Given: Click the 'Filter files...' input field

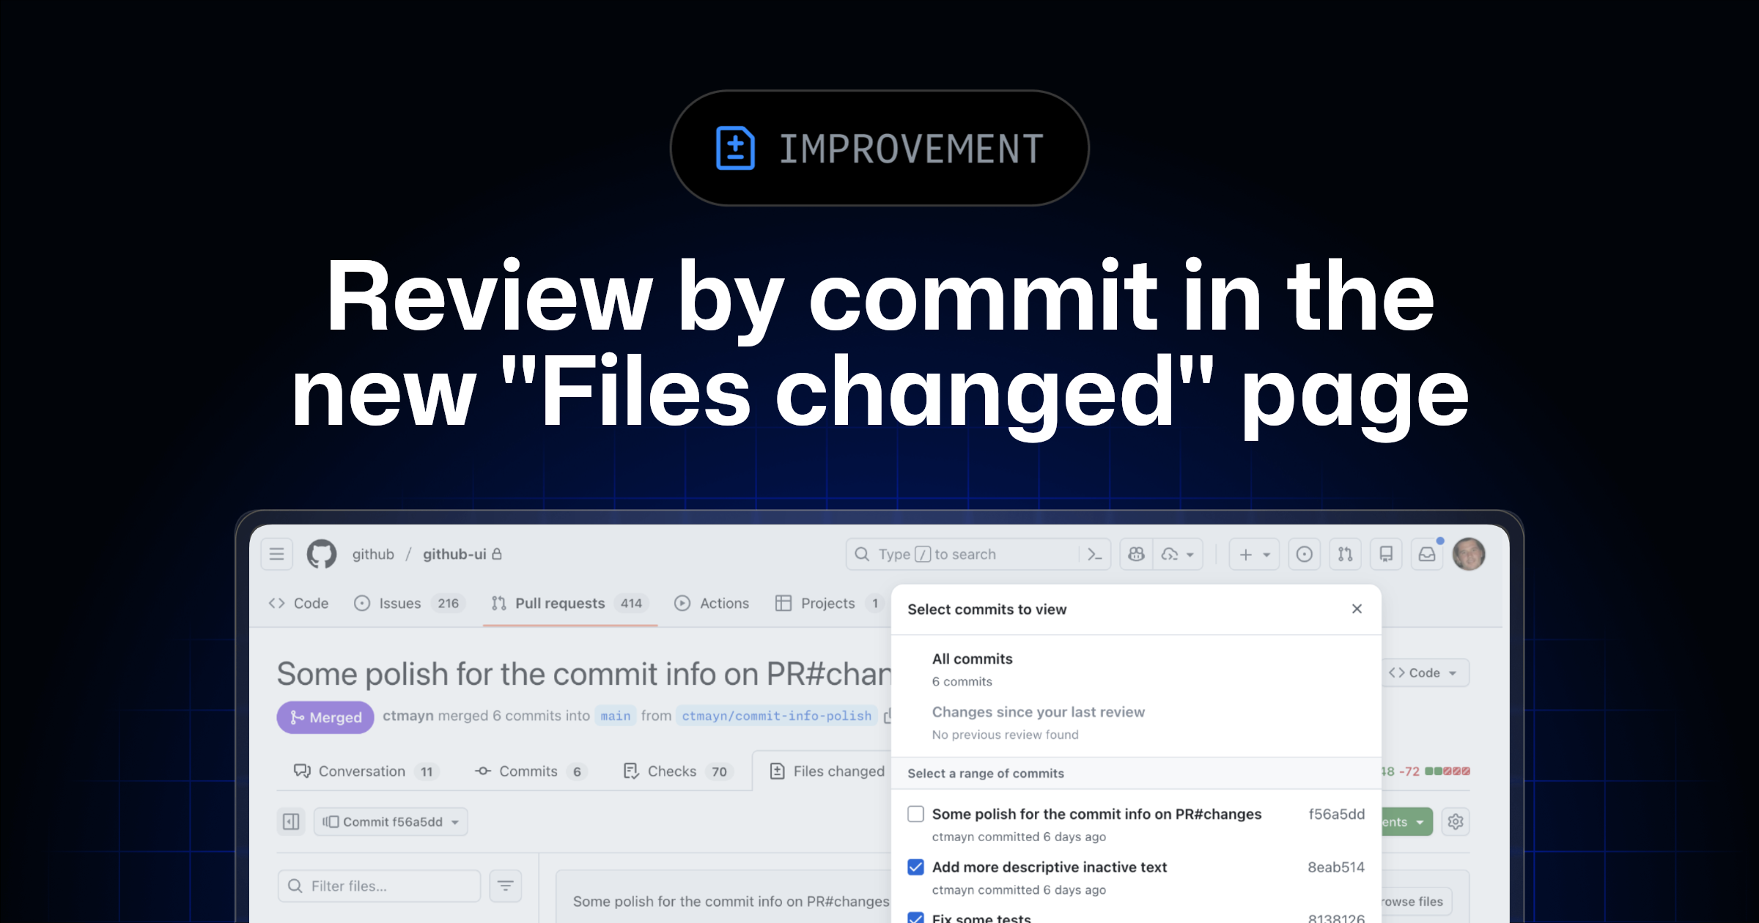Looking at the screenshot, I should tap(378, 885).
